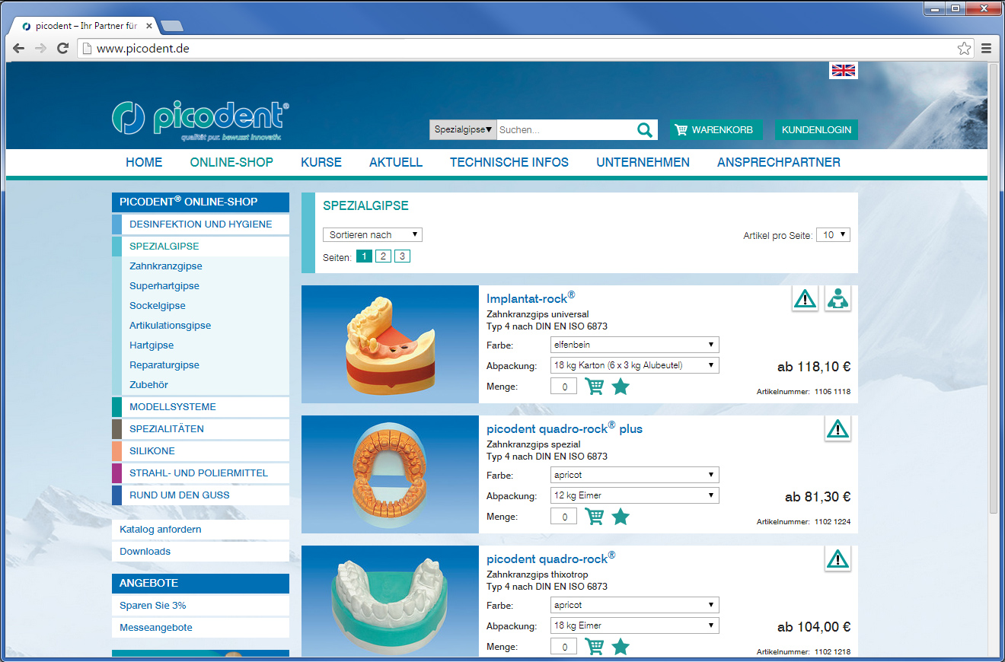Open SILIKONE category in sidebar

(200, 451)
